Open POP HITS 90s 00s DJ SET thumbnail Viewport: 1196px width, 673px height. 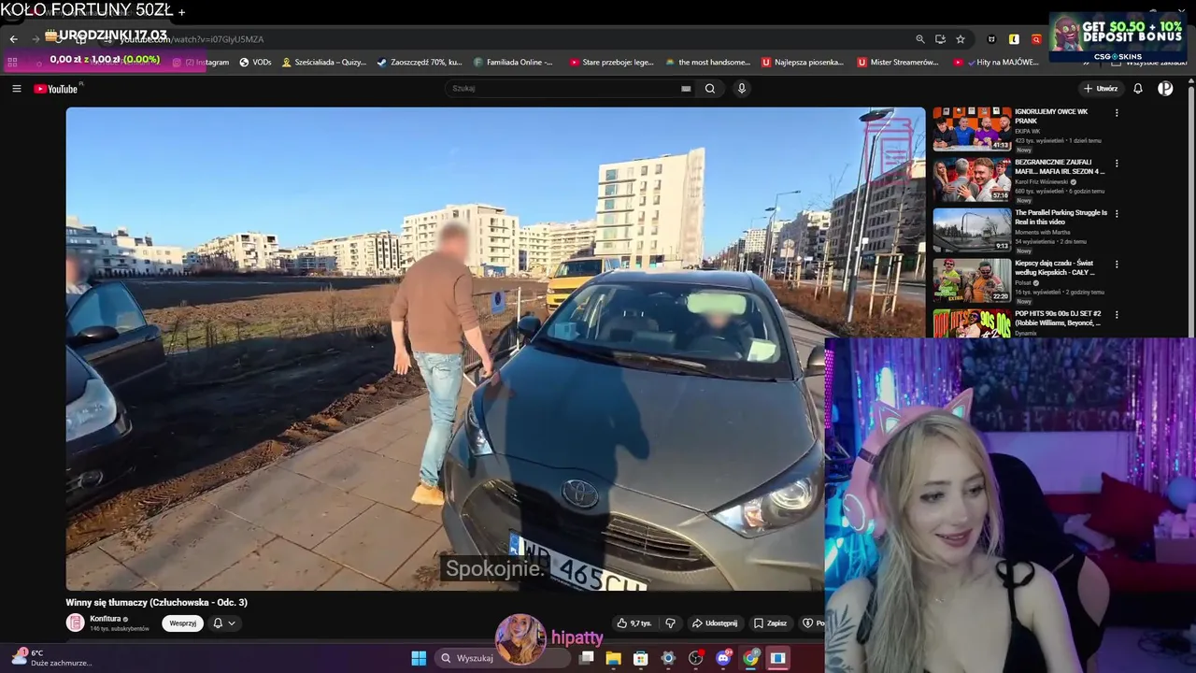972,323
